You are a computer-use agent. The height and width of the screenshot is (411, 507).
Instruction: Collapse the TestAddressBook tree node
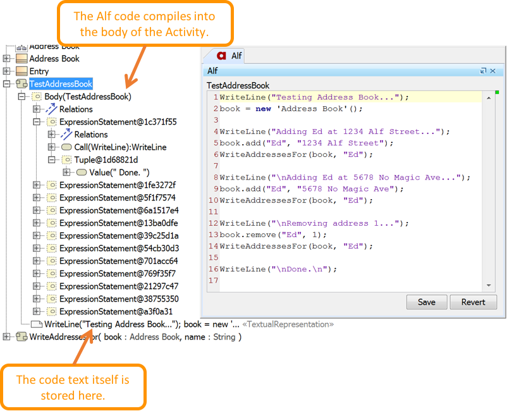[6, 84]
